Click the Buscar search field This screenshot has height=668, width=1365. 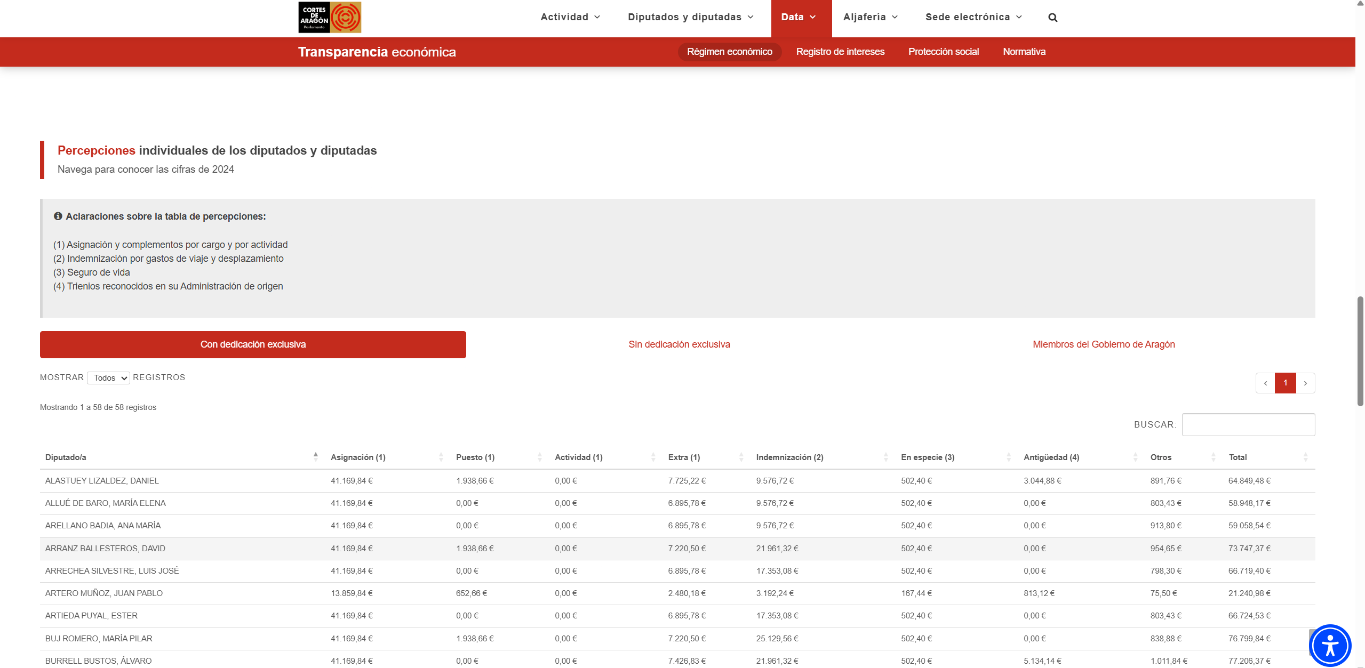point(1248,425)
